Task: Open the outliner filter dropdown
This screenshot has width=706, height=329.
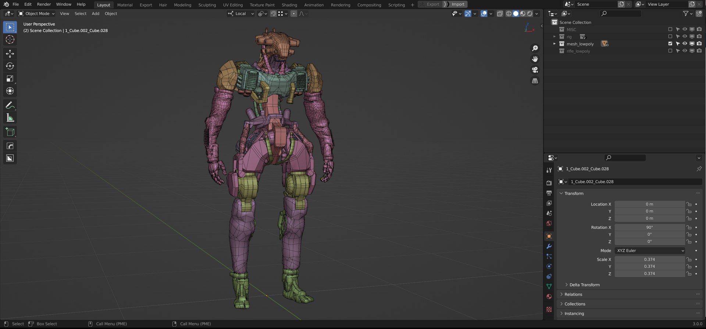Action: pos(688,14)
